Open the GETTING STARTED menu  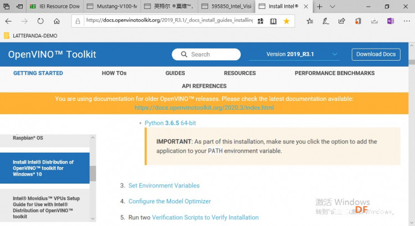pyautogui.click(x=38, y=73)
